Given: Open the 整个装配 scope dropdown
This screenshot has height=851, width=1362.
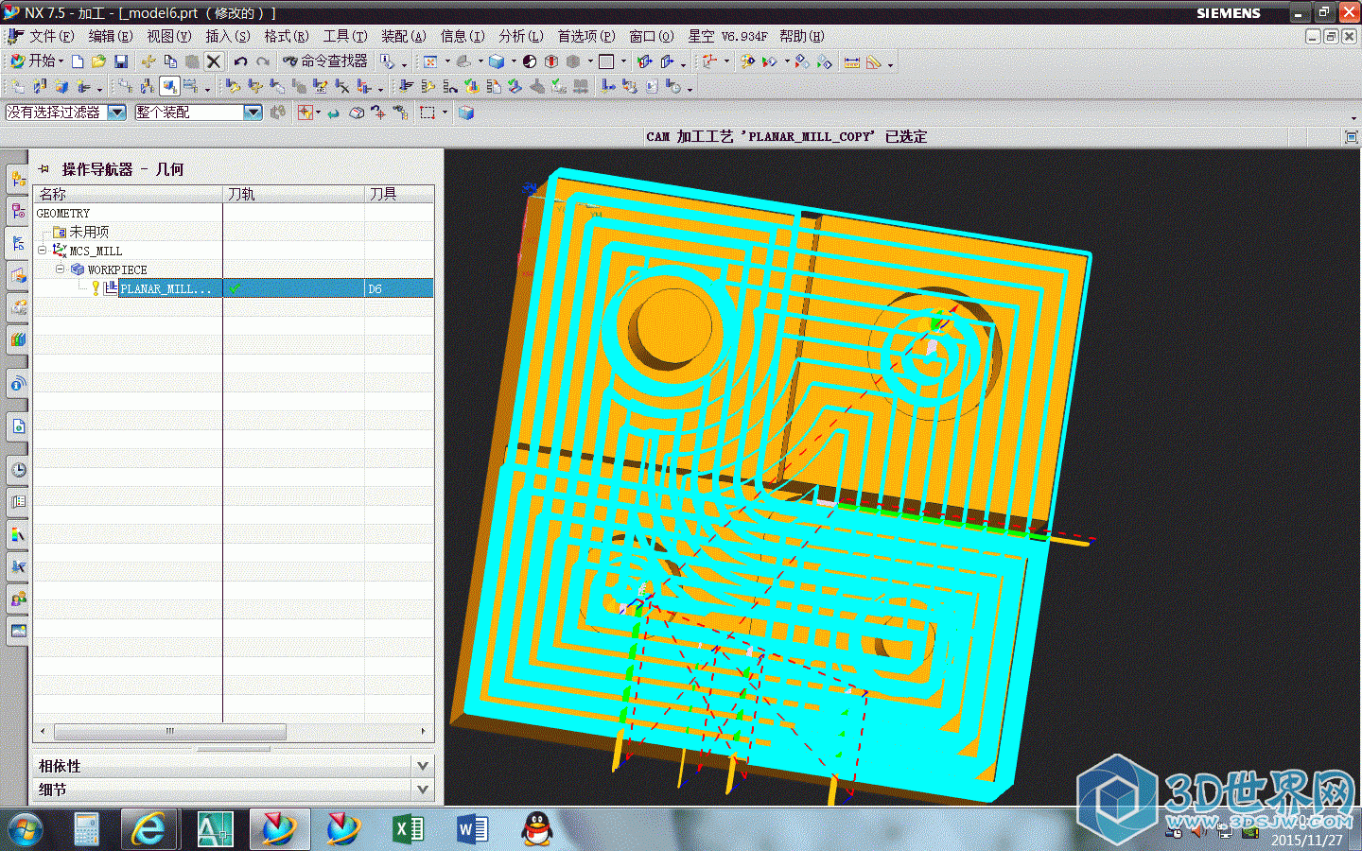Looking at the screenshot, I should [253, 113].
